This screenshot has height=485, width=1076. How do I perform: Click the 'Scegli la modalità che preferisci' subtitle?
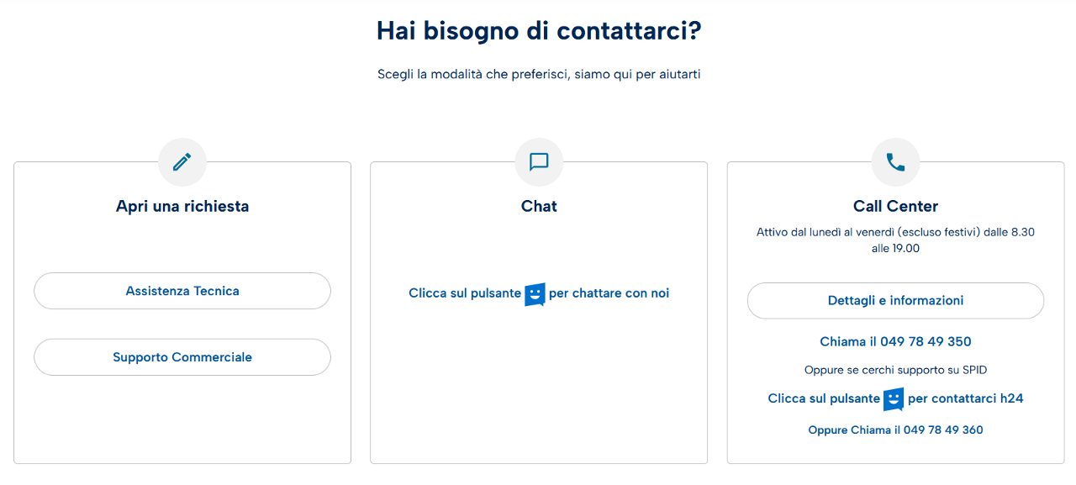(539, 75)
